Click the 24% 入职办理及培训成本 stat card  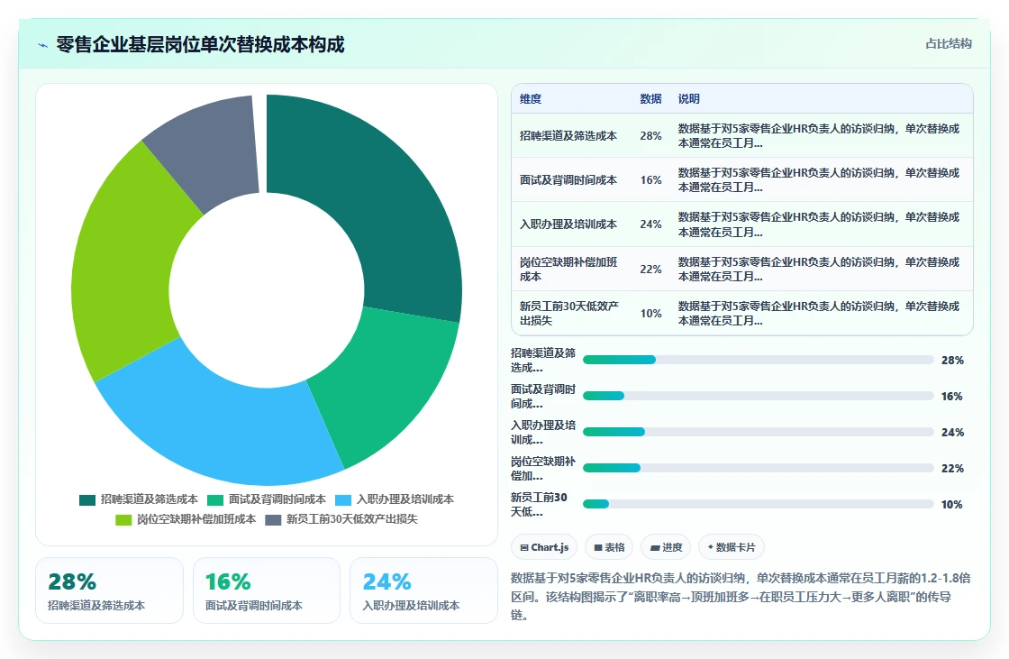click(x=423, y=590)
